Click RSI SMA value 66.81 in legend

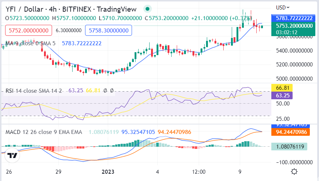tap(93, 90)
